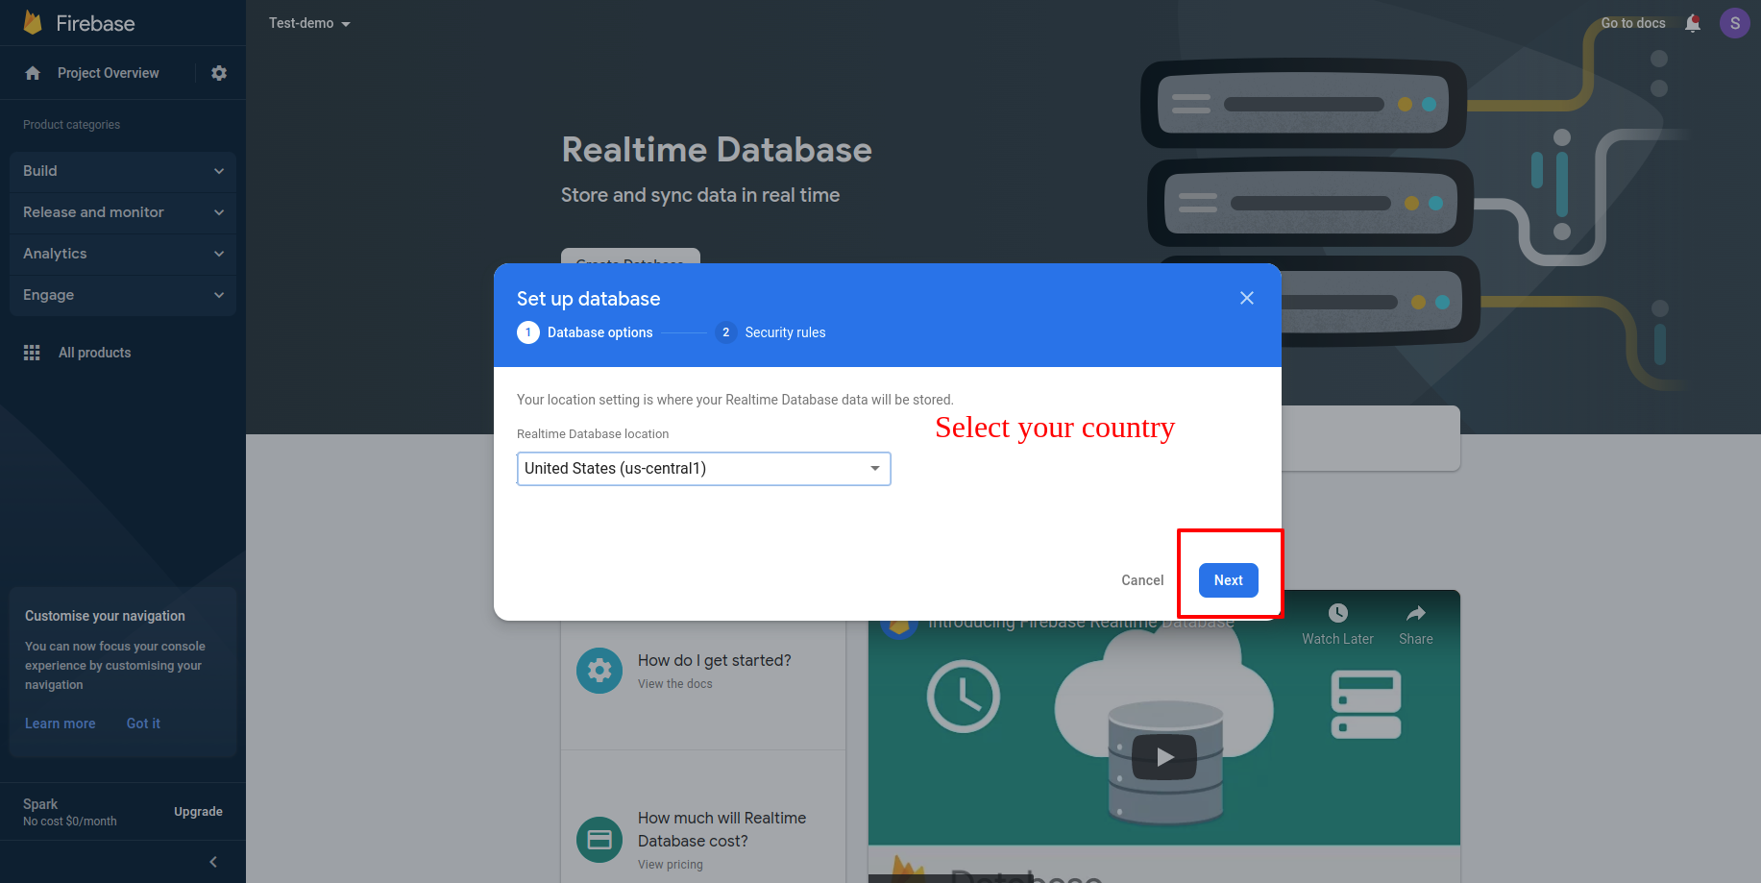The width and height of the screenshot is (1761, 883).
Task: Open Project Overview in sidebar
Action: [108, 73]
